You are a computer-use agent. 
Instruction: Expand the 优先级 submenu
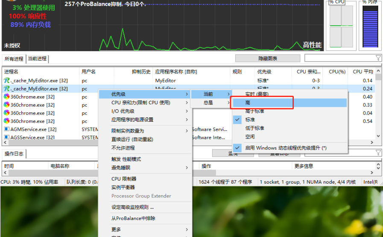point(145,94)
